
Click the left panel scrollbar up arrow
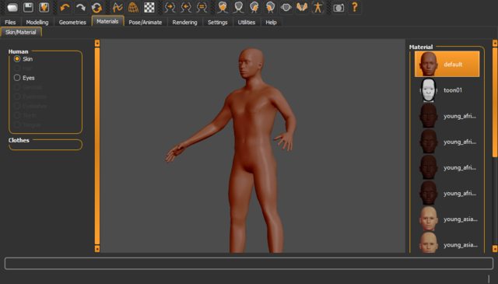pos(97,43)
